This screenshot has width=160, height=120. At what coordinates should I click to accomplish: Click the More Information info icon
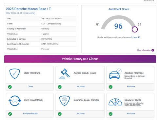tap(153, 50)
